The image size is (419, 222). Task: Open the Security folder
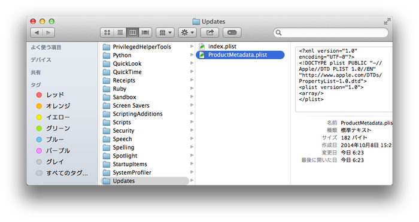[x=119, y=130]
